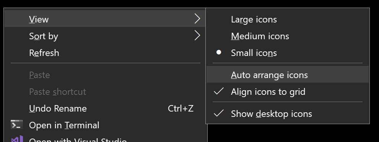This screenshot has width=379, height=142.
Task: Choose Undo Rename from the menu
Action: click(x=105, y=108)
